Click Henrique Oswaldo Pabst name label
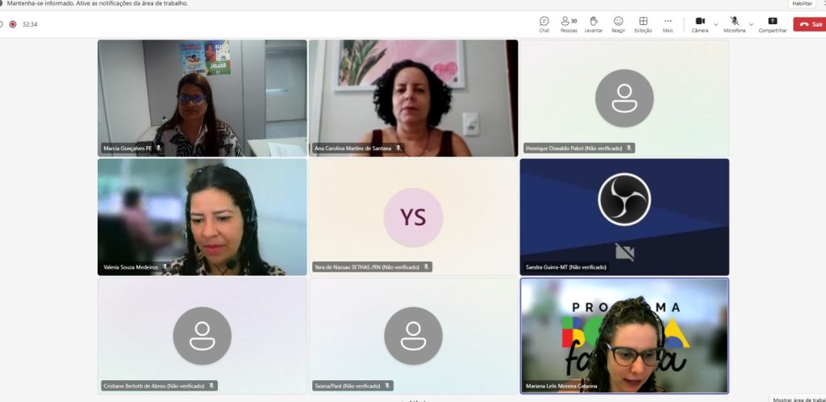Screen dimensions: 826x402 (574, 149)
